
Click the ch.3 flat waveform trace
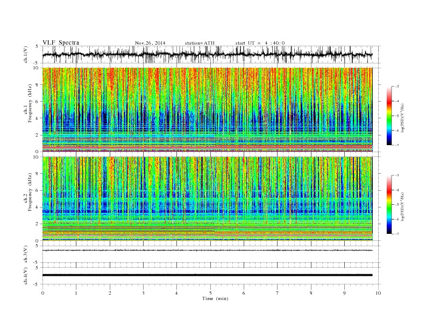click(x=207, y=251)
